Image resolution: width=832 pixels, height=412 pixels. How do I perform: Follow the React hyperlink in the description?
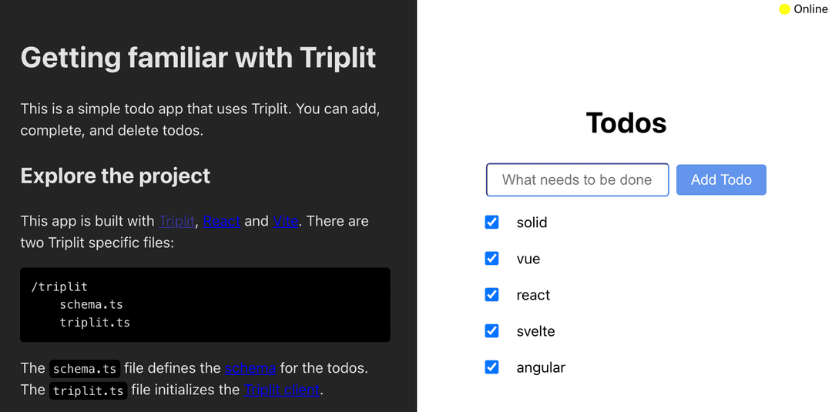click(x=222, y=221)
